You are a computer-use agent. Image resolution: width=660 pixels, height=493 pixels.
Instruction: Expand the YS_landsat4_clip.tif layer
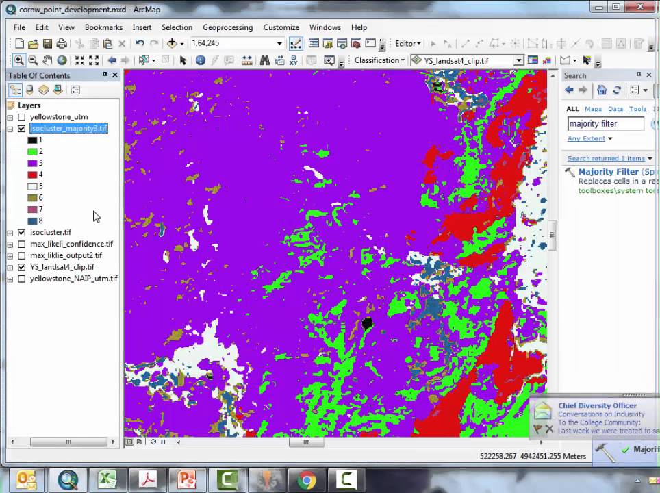(10, 267)
